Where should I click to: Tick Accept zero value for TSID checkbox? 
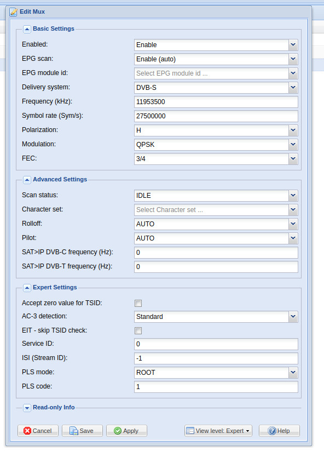tap(138, 303)
